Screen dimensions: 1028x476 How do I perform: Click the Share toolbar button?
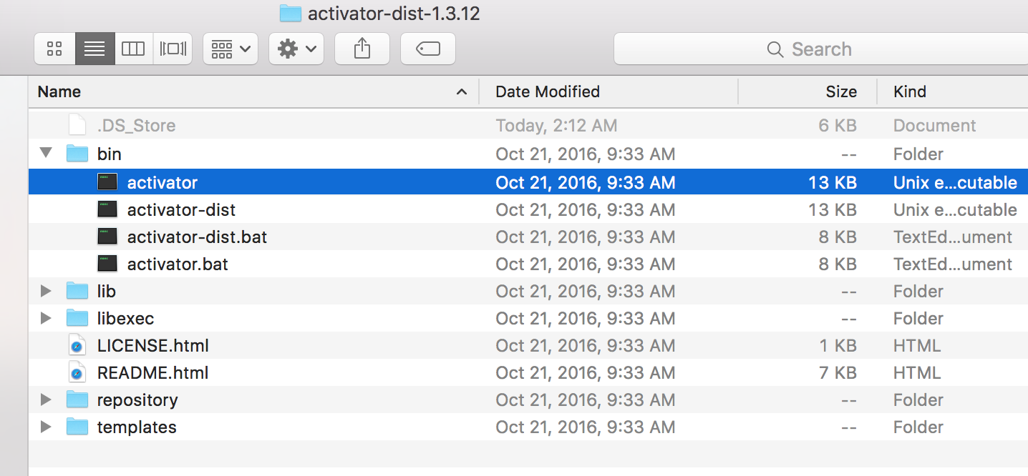point(362,49)
